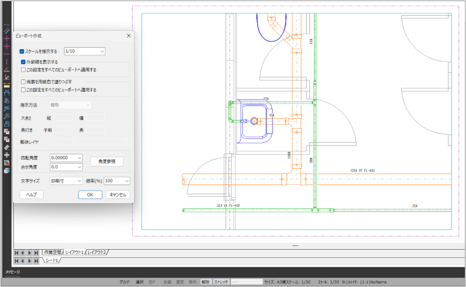
Task: Click the キャンセル button
Action: tap(118, 195)
